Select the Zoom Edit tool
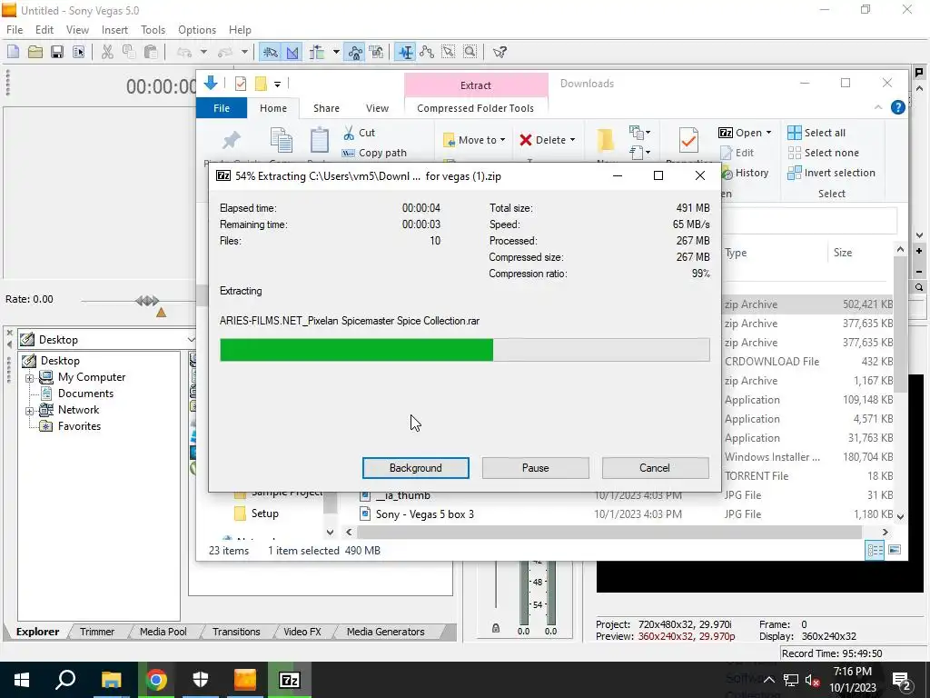 tap(470, 52)
